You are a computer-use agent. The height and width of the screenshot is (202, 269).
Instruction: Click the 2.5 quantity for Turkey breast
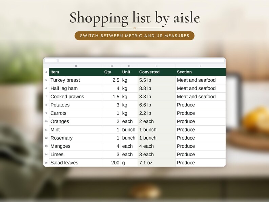tap(112, 80)
